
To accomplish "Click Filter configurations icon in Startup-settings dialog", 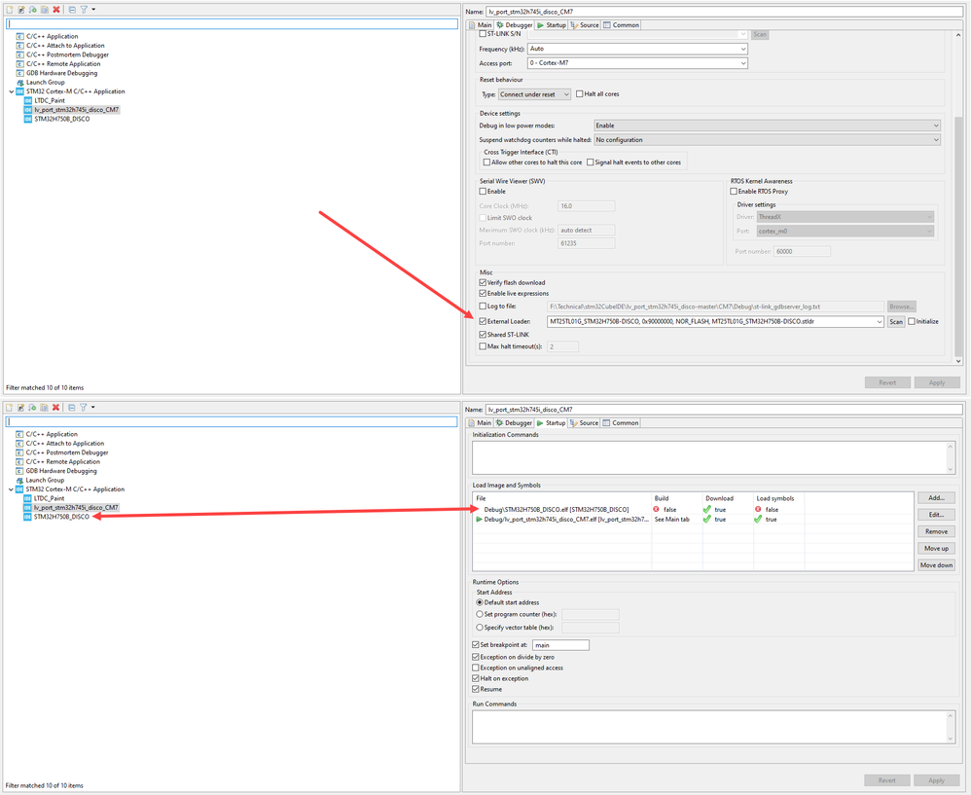I will click(83, 407).
